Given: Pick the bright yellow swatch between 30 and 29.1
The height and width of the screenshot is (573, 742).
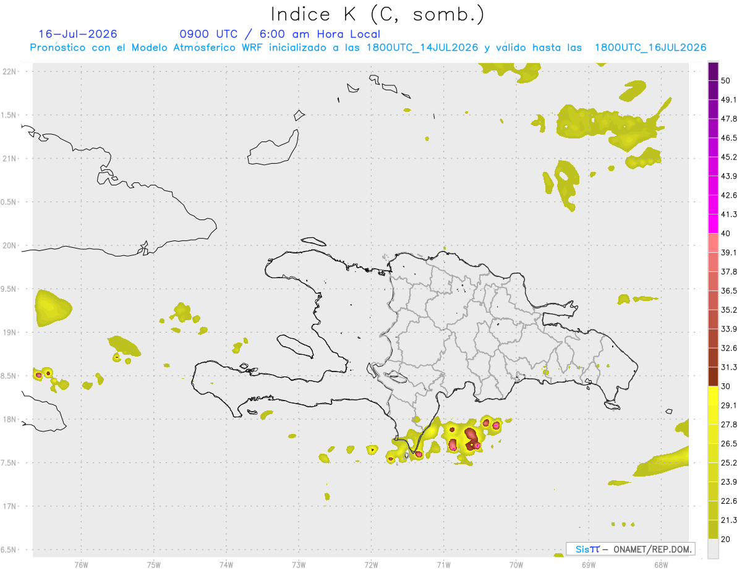Looking at the screenshot, I should pos(713,396).
